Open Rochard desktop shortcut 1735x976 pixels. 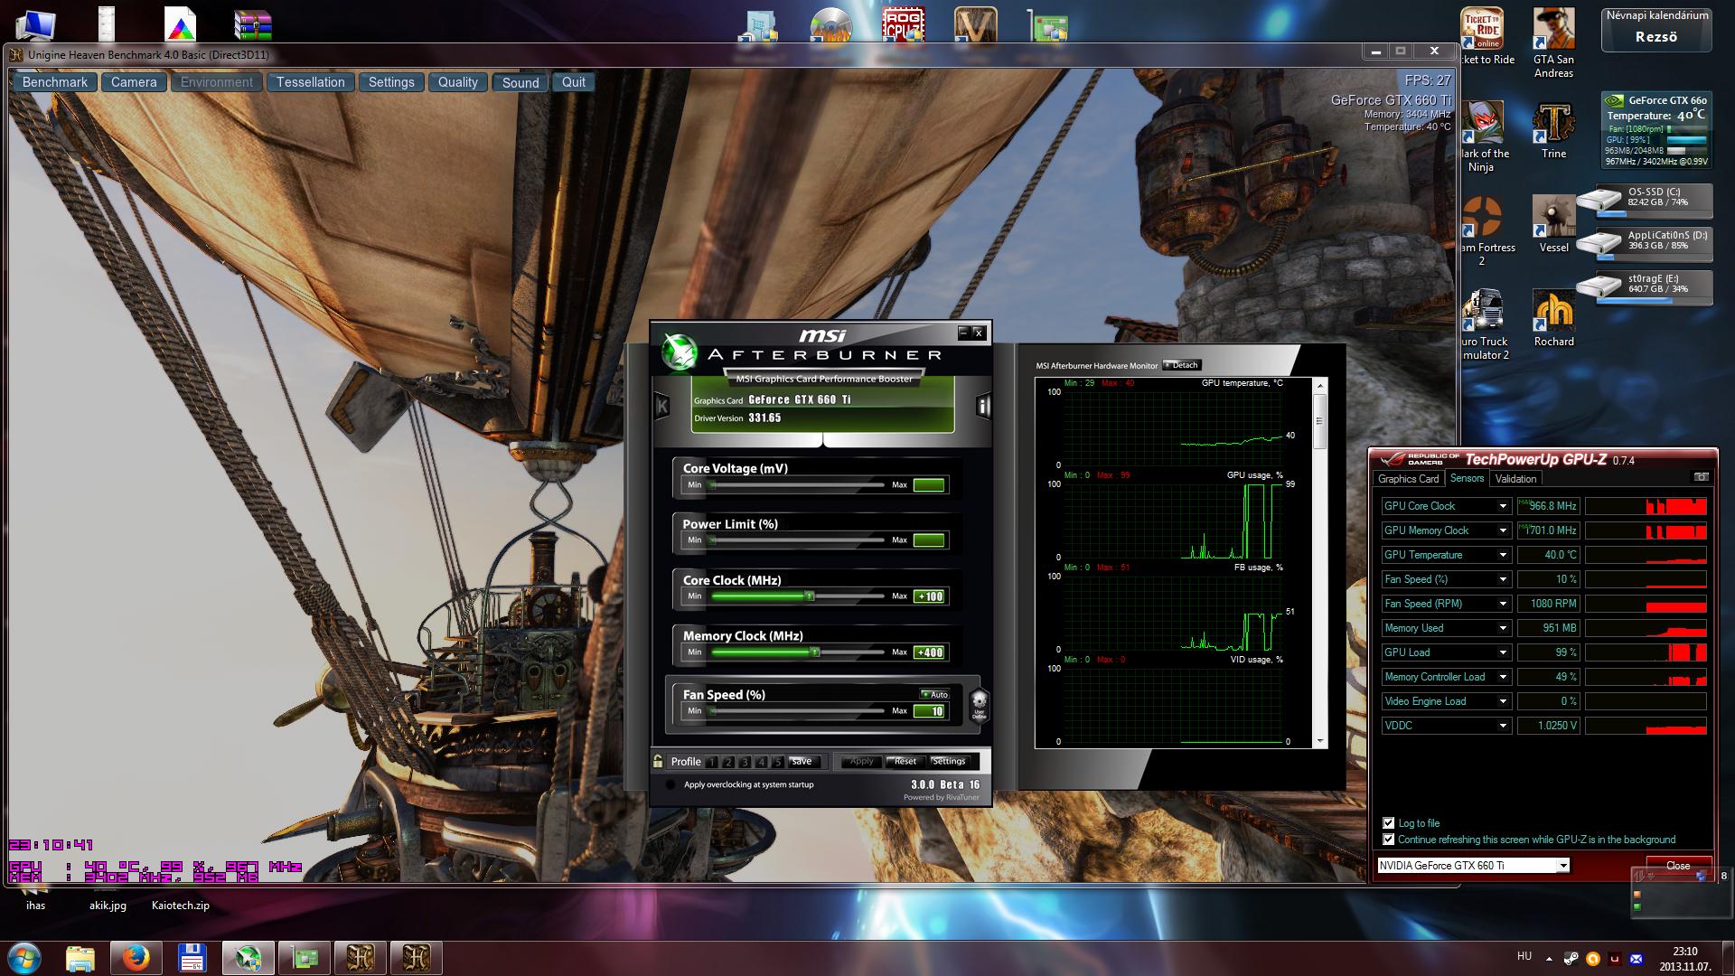(x=1553, y=312)
